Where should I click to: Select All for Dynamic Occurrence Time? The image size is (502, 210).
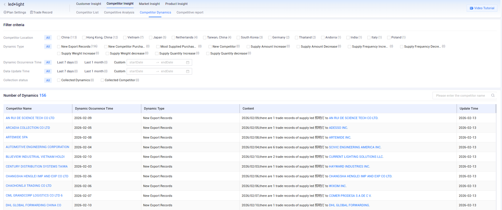[x=48, y=62]
